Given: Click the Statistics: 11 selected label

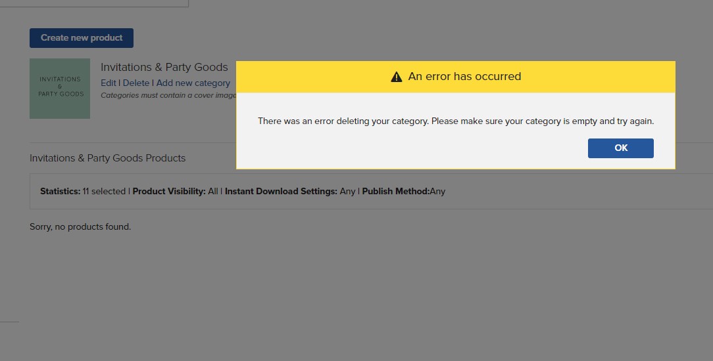Looking at the screenshot, I should (83, 192).
